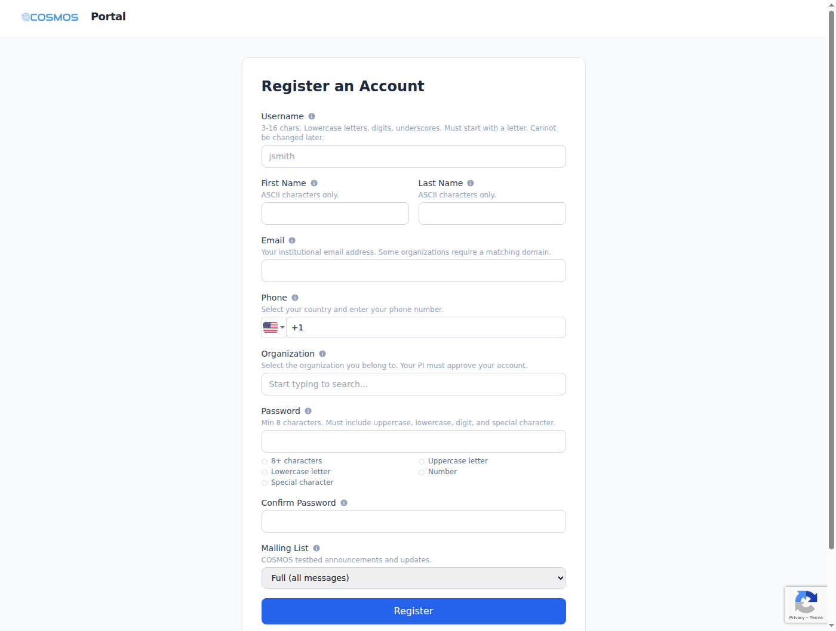Focus the Username text field
The height and width of the screenshot is (631, 836).
(413, 156)
